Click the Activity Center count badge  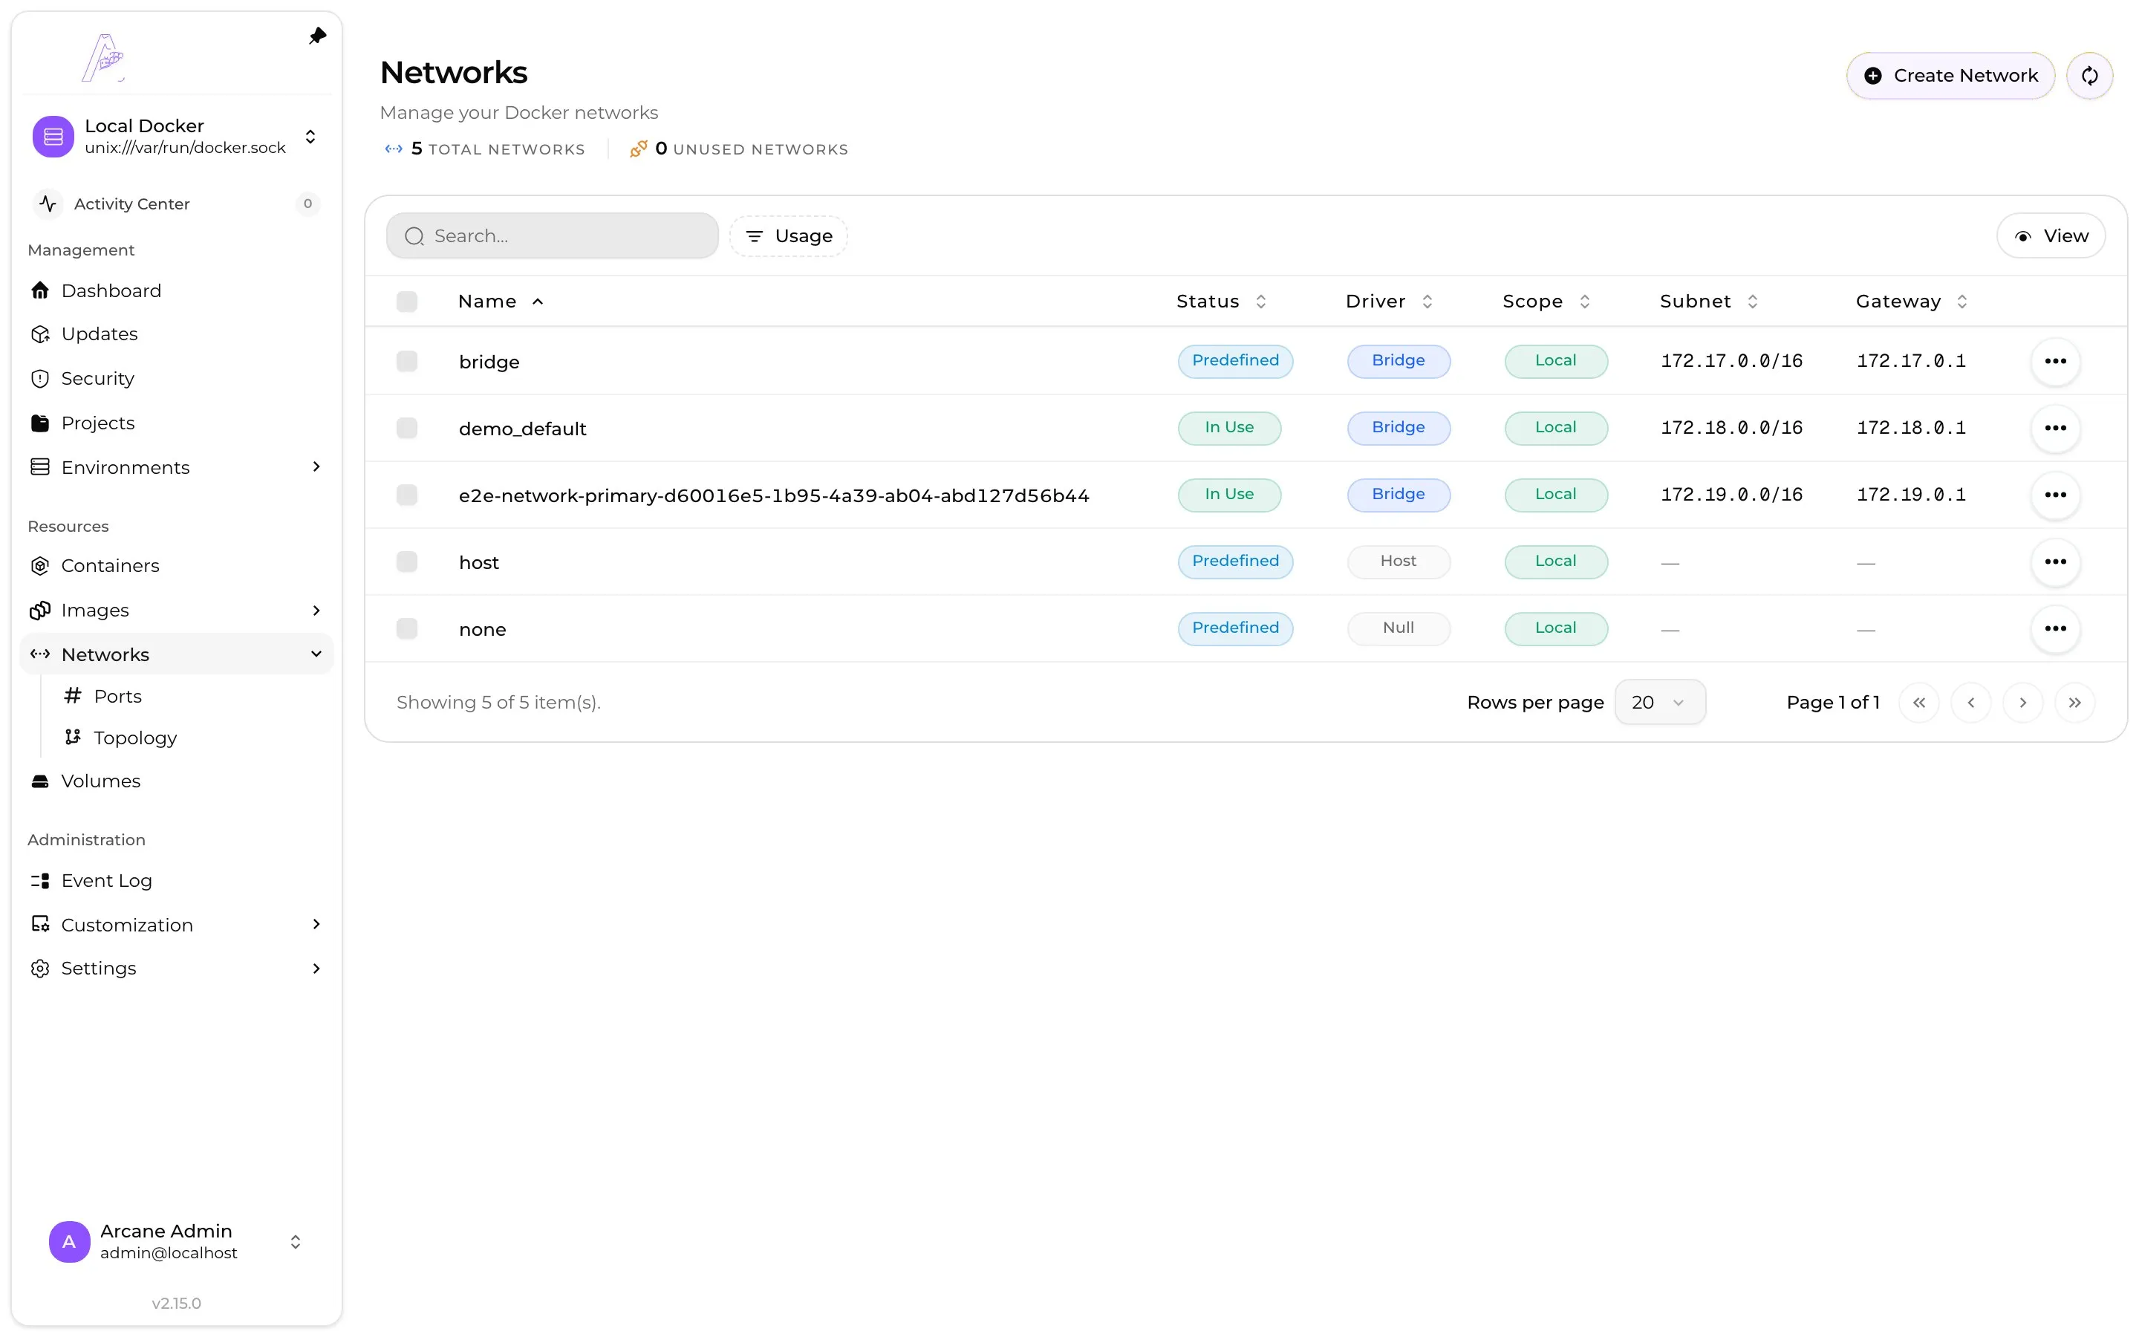coord(307,204)
